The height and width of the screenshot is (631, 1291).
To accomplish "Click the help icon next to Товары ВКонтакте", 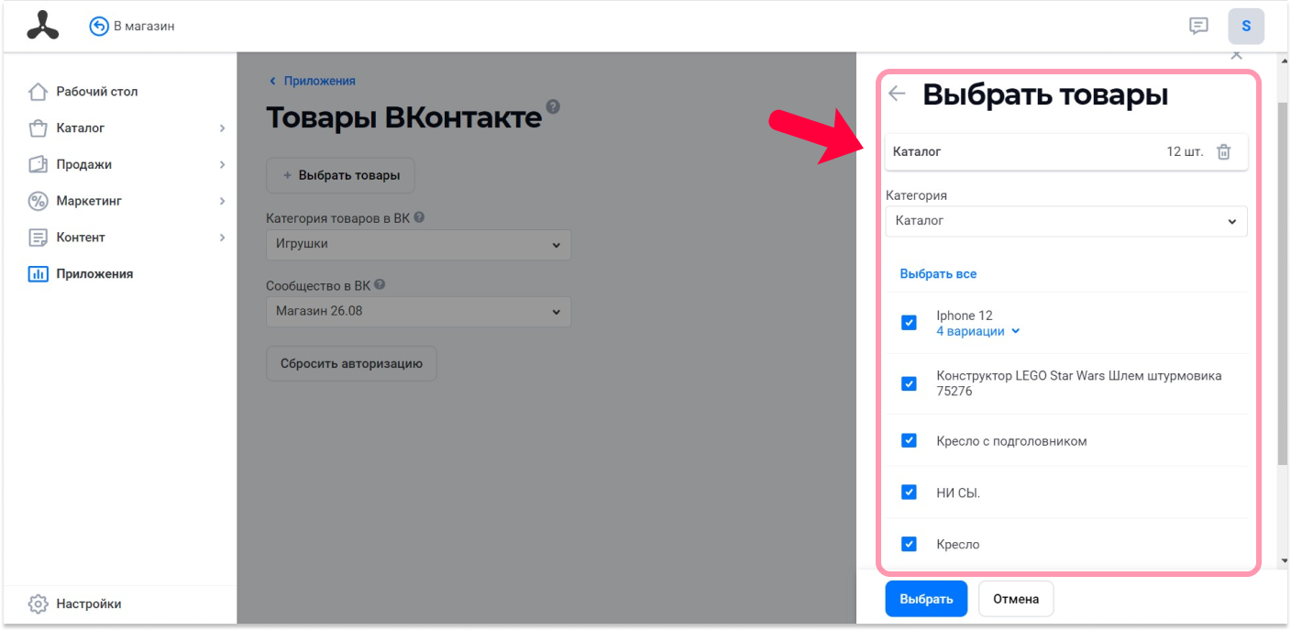I will 552,106.
